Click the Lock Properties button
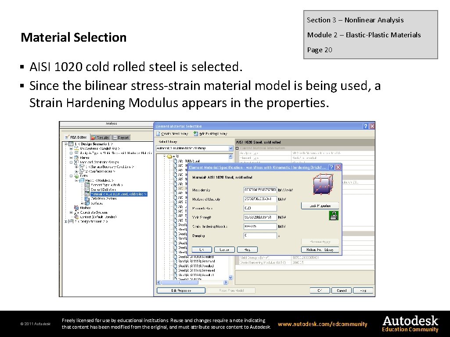 [x=320, y=206]
